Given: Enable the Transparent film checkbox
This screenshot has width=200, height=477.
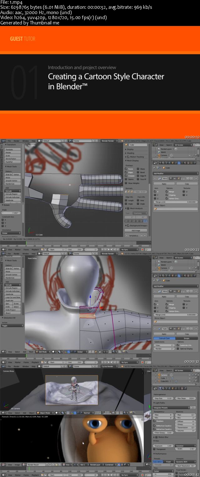Looking at the screenshot, I should [154, 449].
